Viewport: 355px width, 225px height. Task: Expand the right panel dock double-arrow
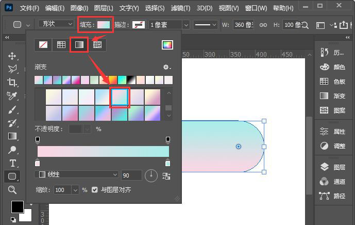(347, 38)
